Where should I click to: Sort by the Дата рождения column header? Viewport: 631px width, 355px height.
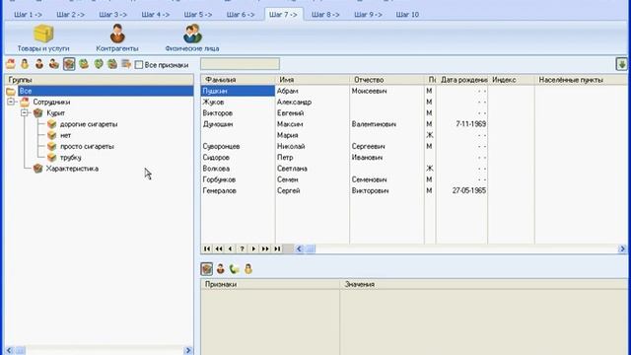click(x=462, y=80)
